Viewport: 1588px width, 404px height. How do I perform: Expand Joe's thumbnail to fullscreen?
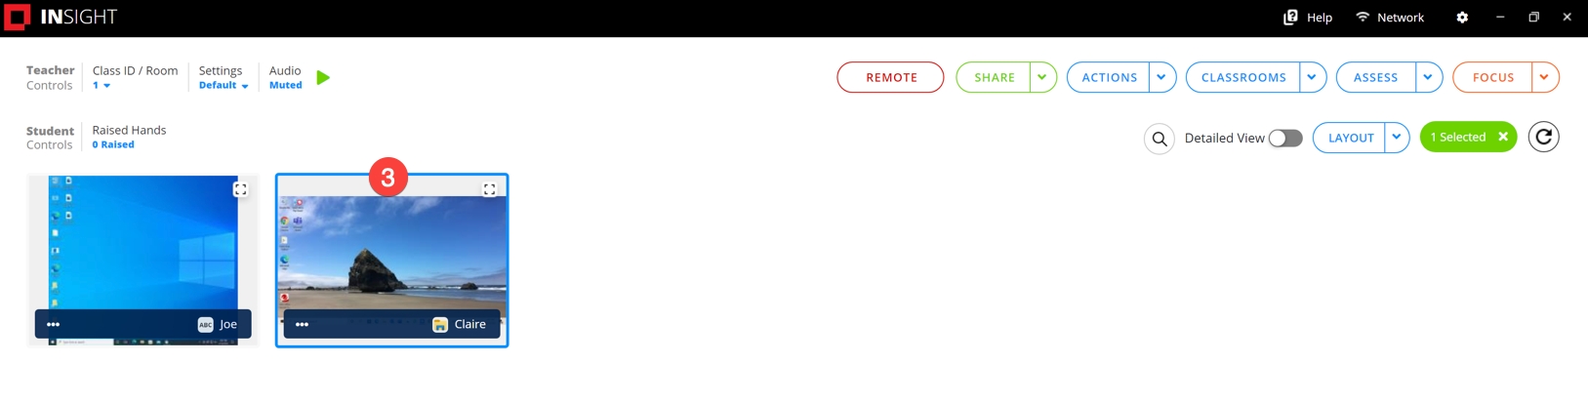[x=240, y=189]
